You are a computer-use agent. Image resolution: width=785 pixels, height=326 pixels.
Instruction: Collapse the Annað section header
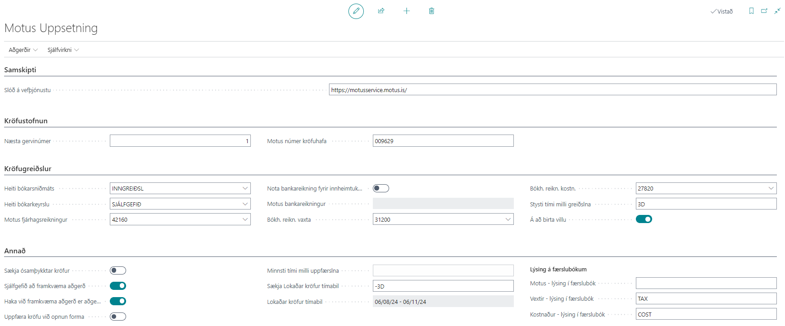(x=15, y=251)
